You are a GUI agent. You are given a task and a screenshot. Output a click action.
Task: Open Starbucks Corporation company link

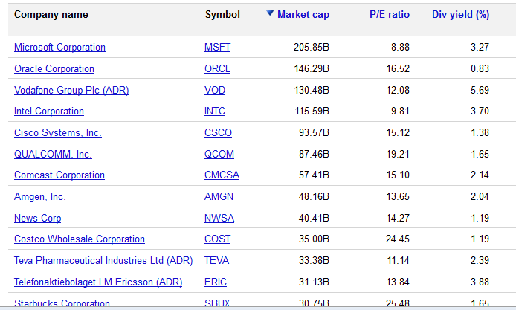point(62,303)
